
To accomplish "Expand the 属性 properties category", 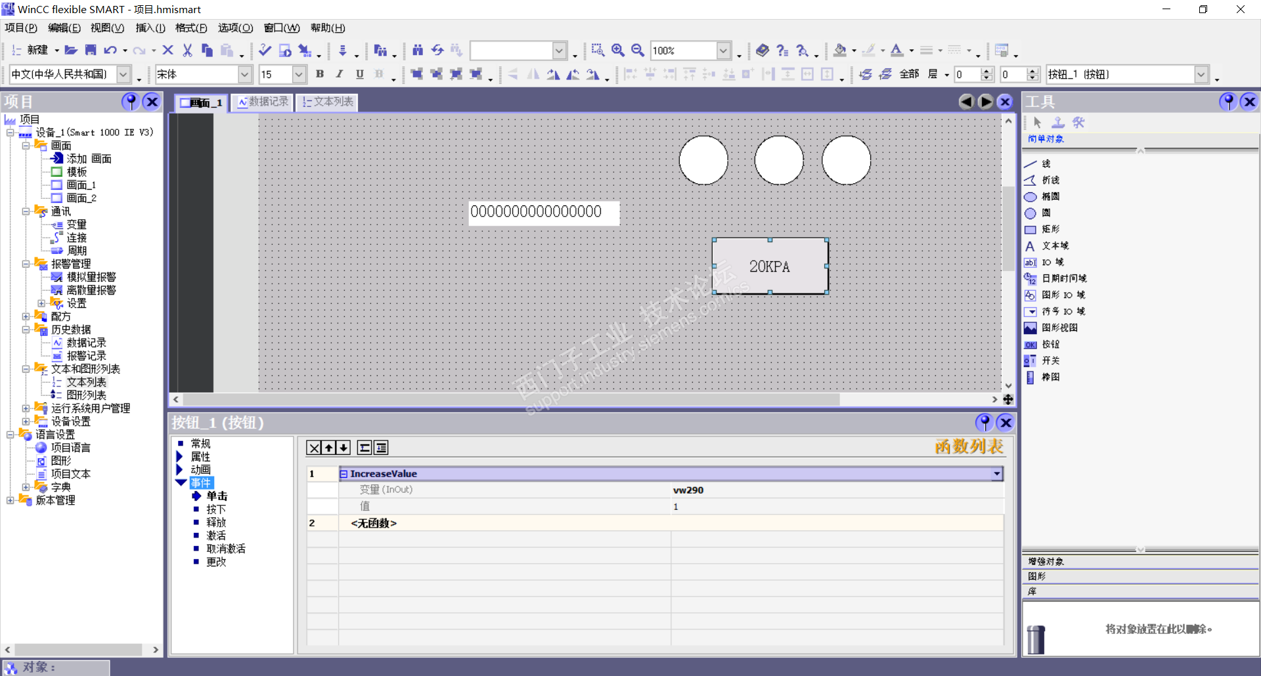I will pos(179,457).
